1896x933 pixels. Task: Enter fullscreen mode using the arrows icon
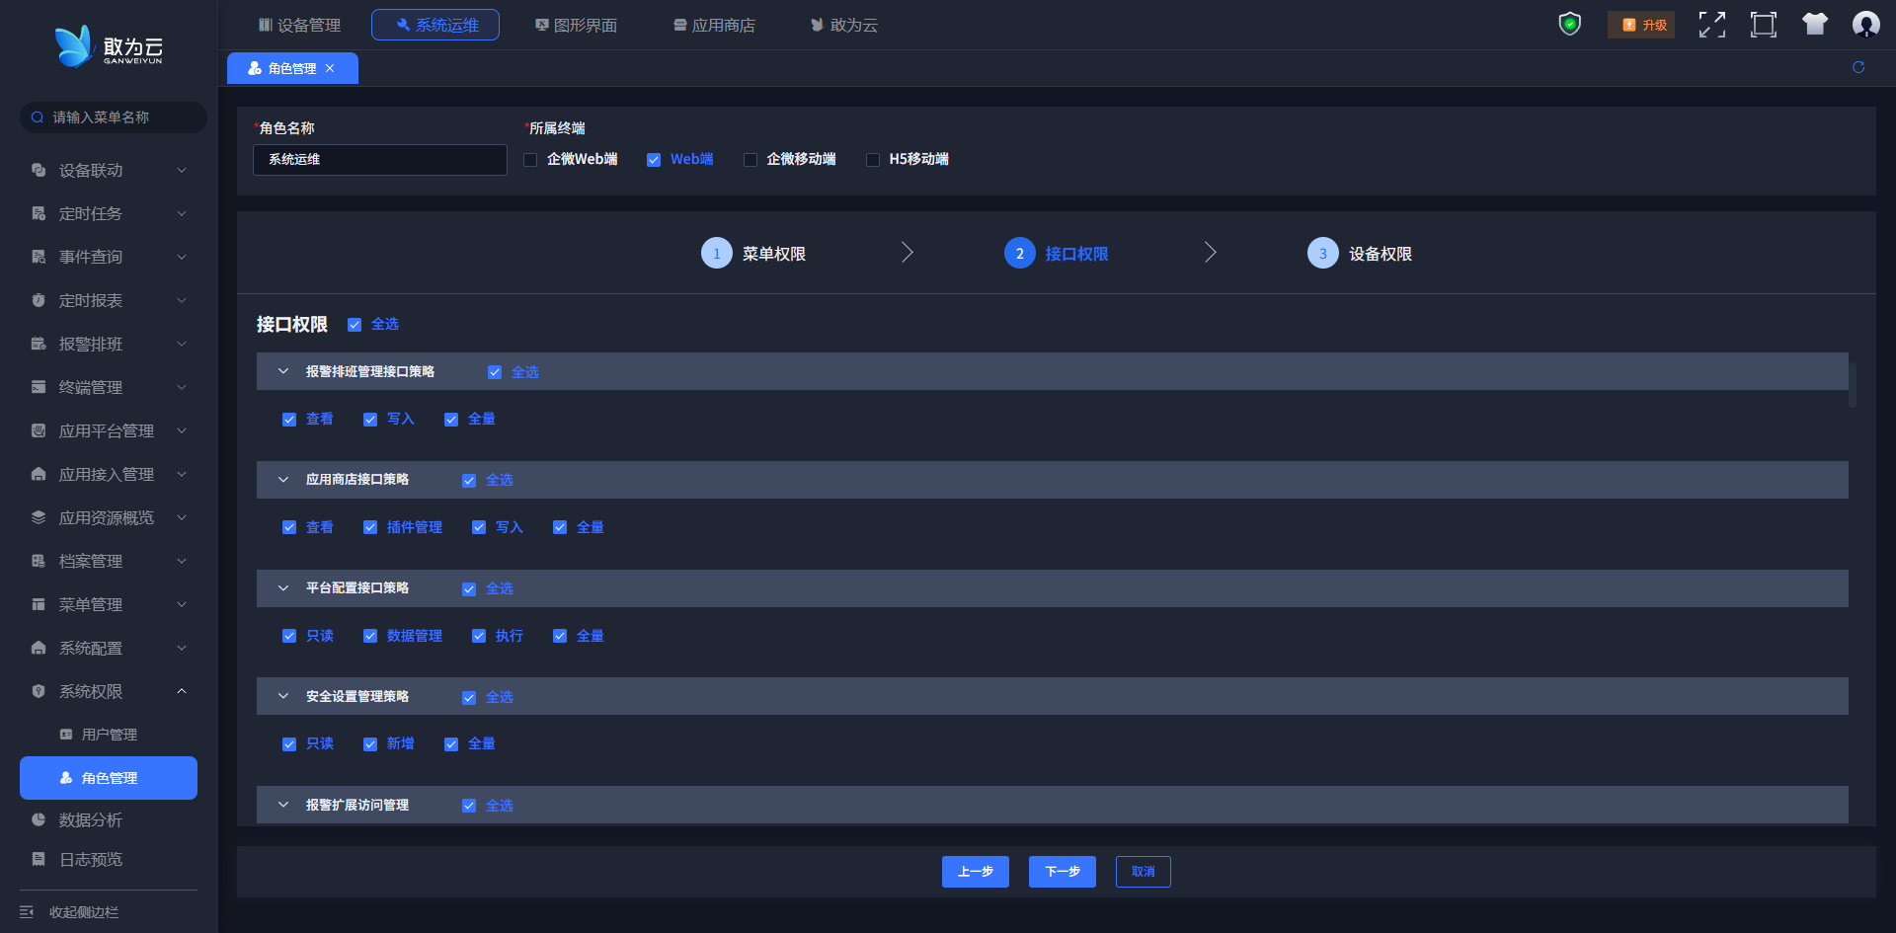(x=1712, y=25)
